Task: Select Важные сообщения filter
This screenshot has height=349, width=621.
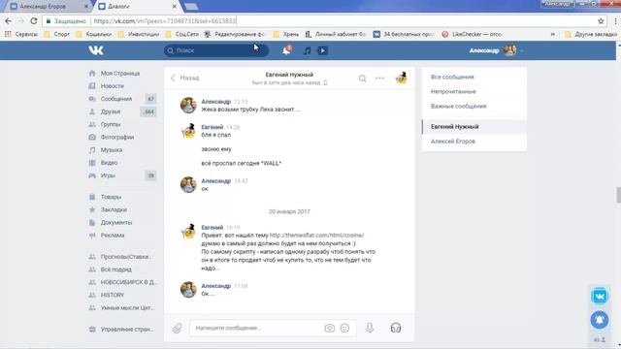Action: 459,106
